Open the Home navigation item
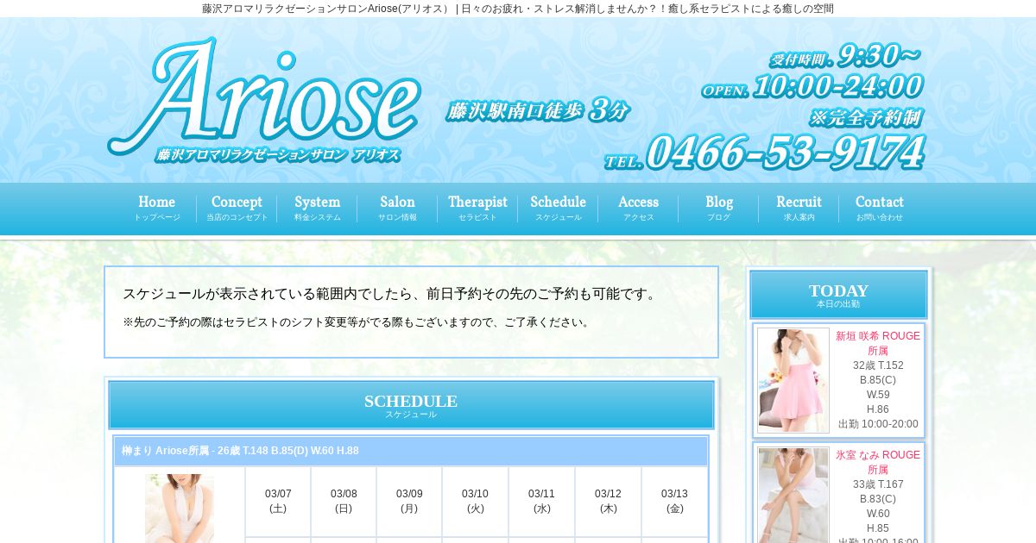This screenshot has height=543, width=1036. 156,209
